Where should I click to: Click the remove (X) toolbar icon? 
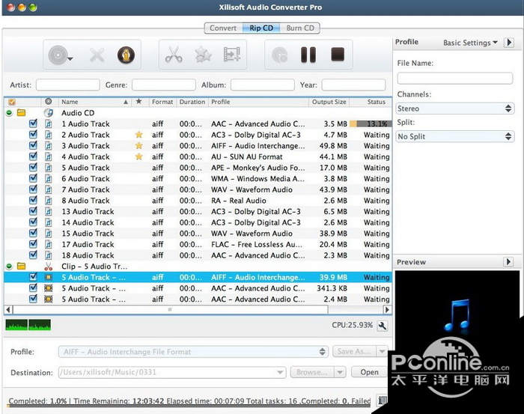click(97, 55)
